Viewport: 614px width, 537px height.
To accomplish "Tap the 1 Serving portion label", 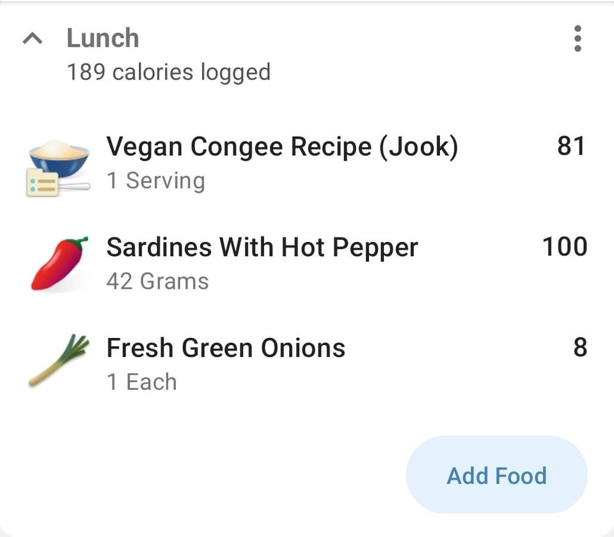I will pyautogui.click(x=155, y=180).
